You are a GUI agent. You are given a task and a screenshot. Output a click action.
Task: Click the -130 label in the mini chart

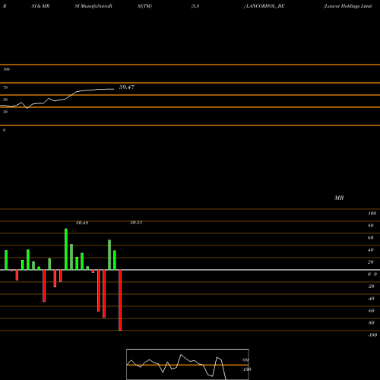coord(246,369)
